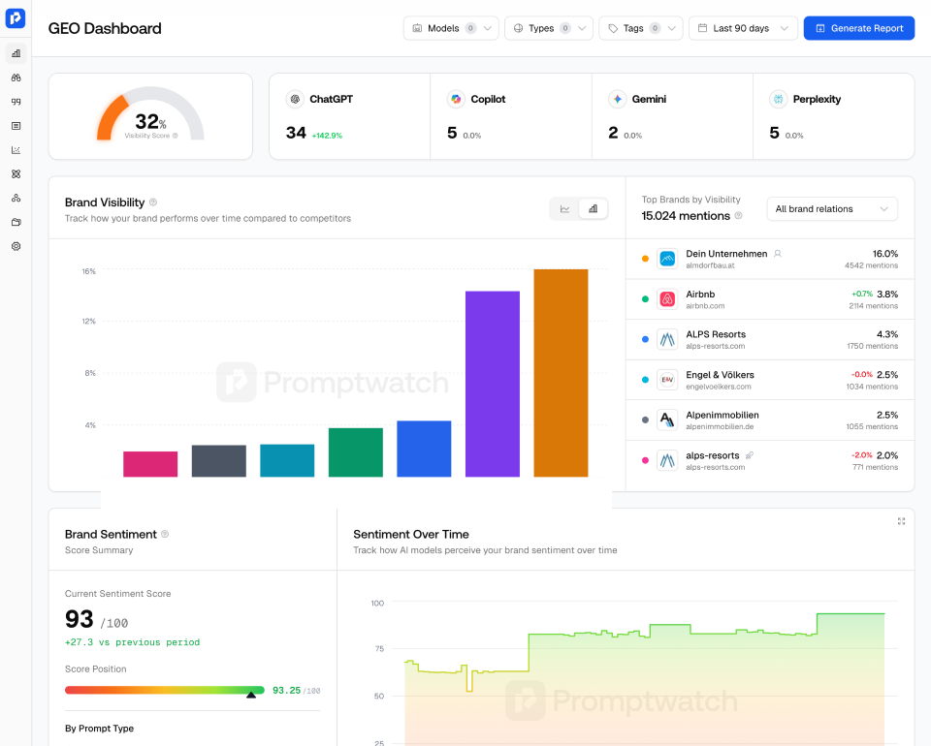This screenshot has height=746, width=931.
Task: Click the Score Position sentiment slider marker
Action: [250, 695]
